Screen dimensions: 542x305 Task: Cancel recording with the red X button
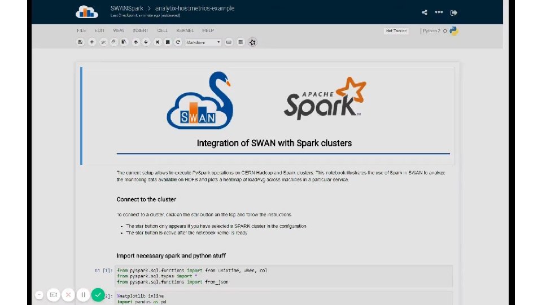tap(68, 295)
